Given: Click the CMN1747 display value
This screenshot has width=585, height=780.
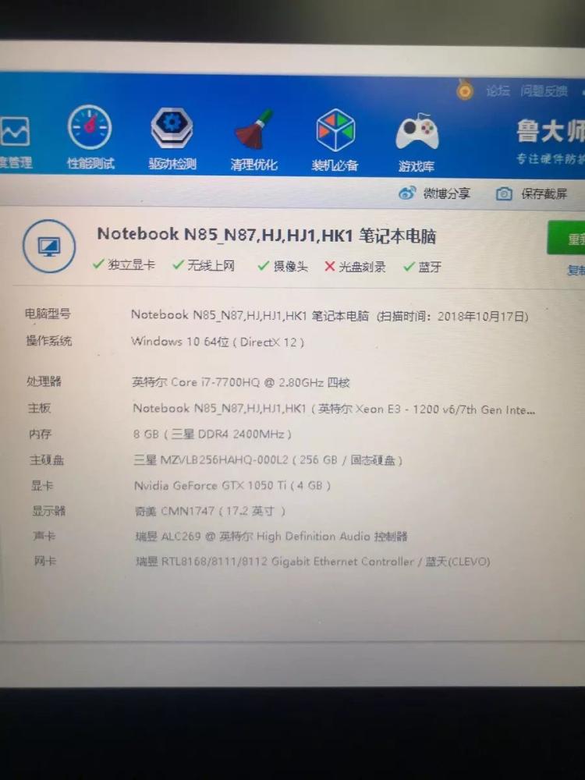Looking at the screenshot, I should [210, 511].
